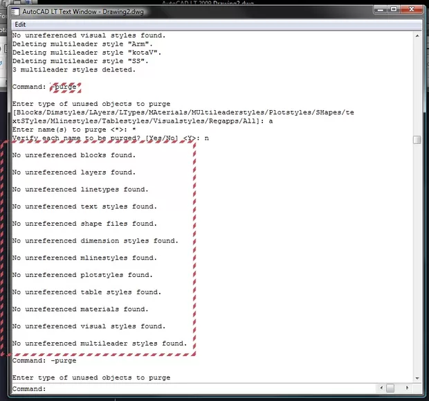
Task: Click line '3 multileader styles deleted.'
Action: (74, 70)
